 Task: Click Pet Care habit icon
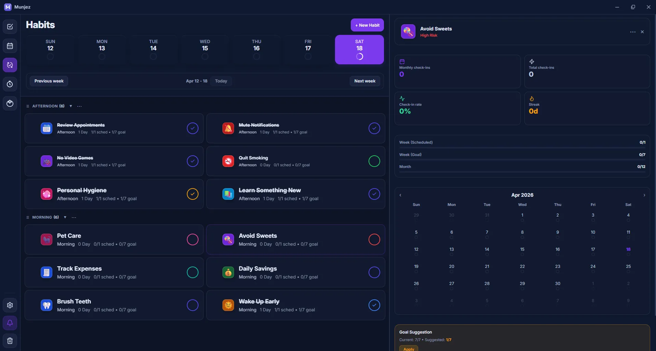click(x=47, y=239)
